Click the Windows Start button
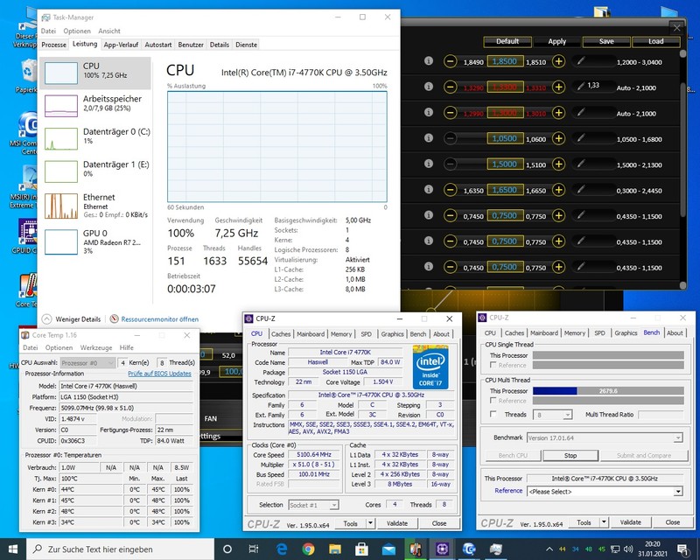The height and width of the screenshot is (560, 700). [x=13, y=549]
